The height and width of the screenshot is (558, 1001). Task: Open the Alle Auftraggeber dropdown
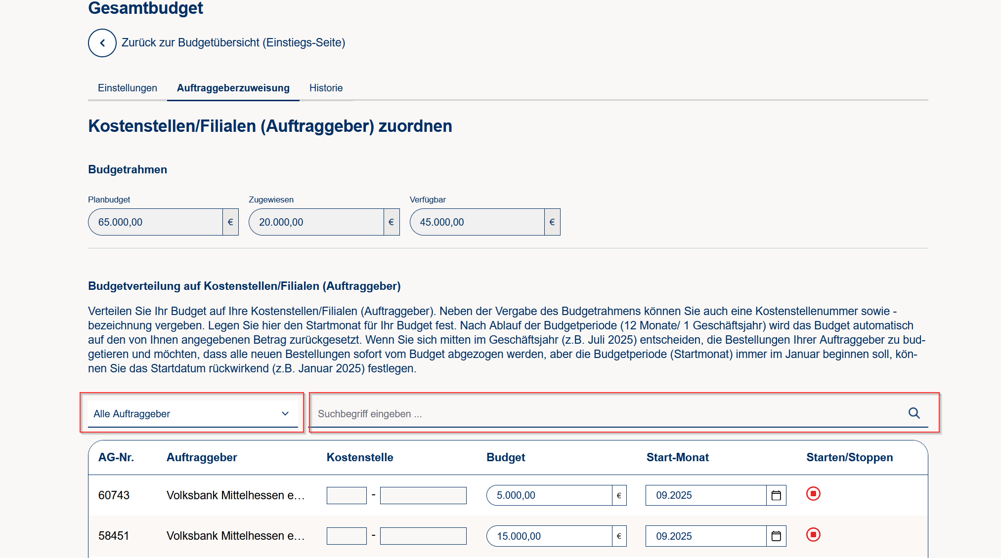click(x=192, y=414)
